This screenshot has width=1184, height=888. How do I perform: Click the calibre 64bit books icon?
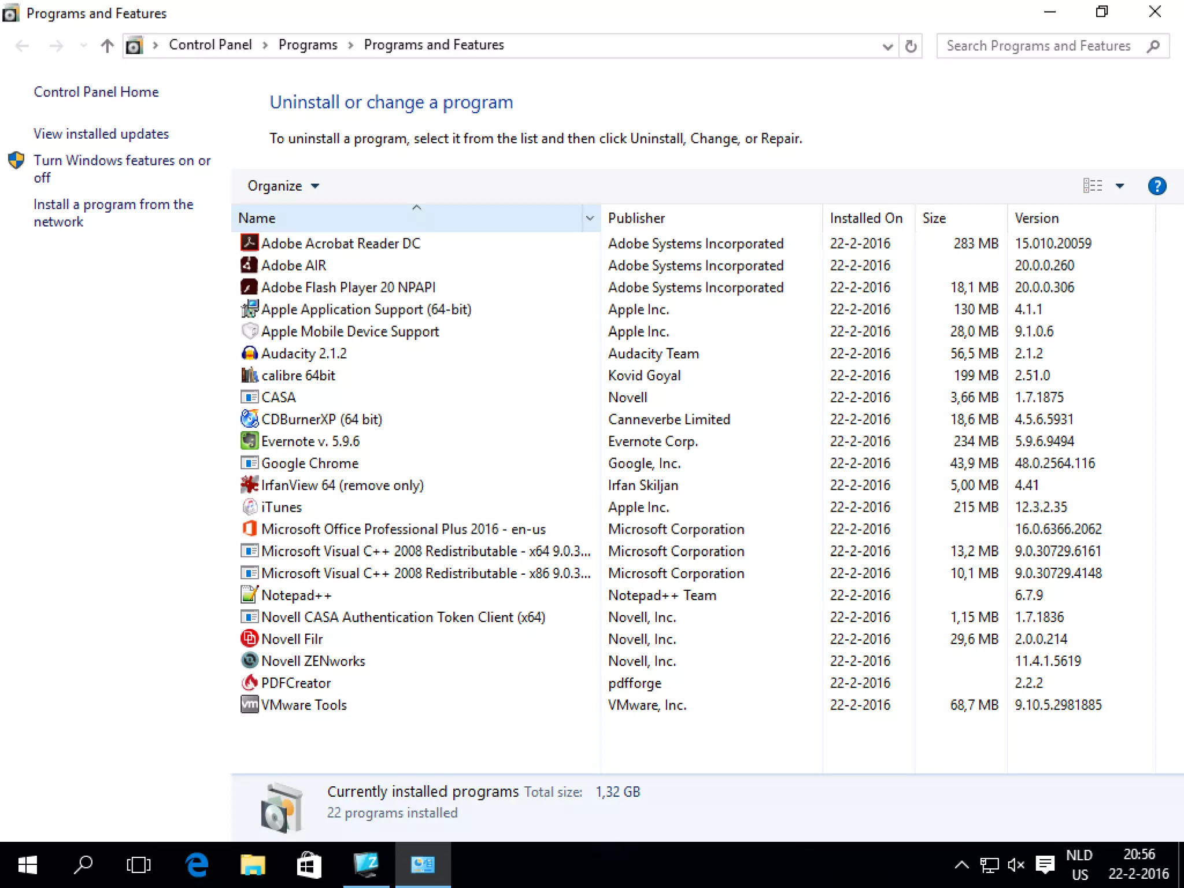coord(249,375)
